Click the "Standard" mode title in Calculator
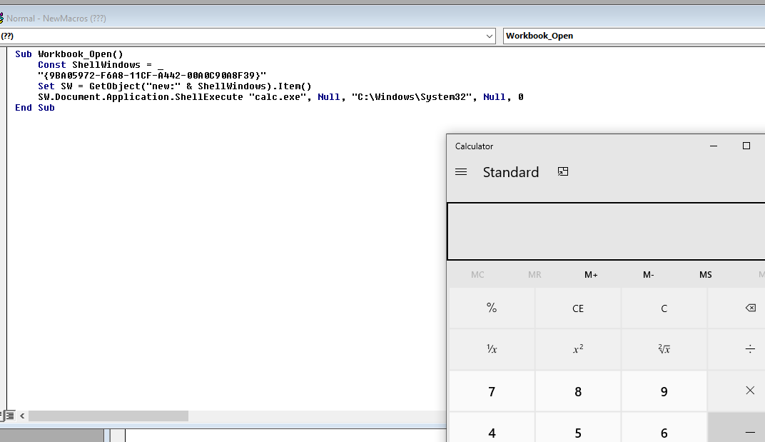The image size is (765, 442). click(x=511, y=172)
